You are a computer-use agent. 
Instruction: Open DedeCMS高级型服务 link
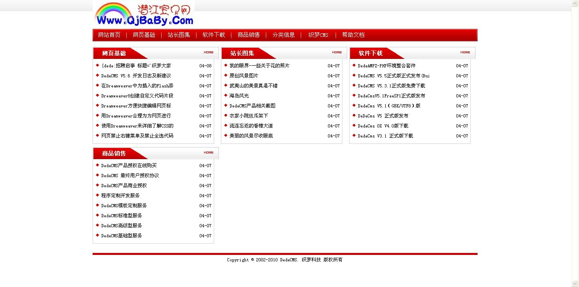coord(121,226)
